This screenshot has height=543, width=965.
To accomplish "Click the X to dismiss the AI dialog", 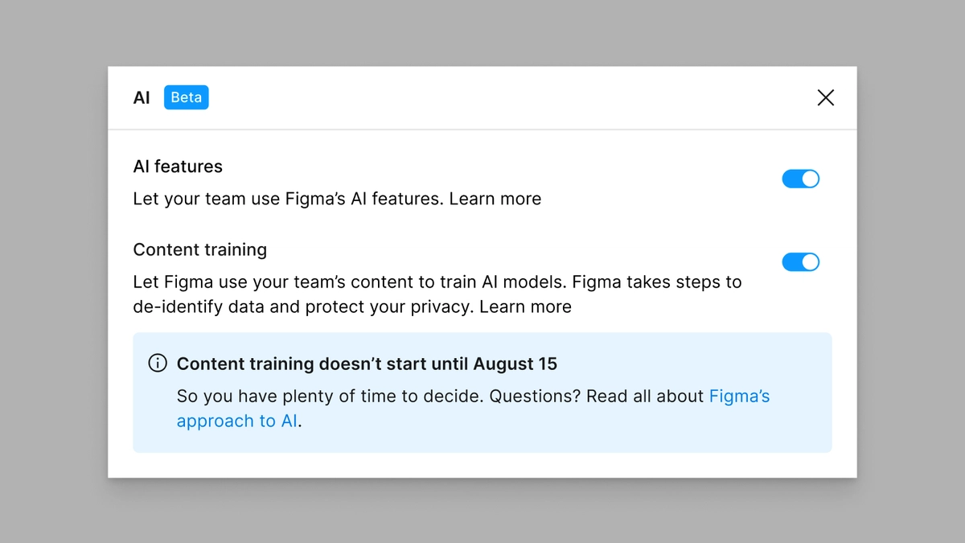I will (x=825, y=97).
